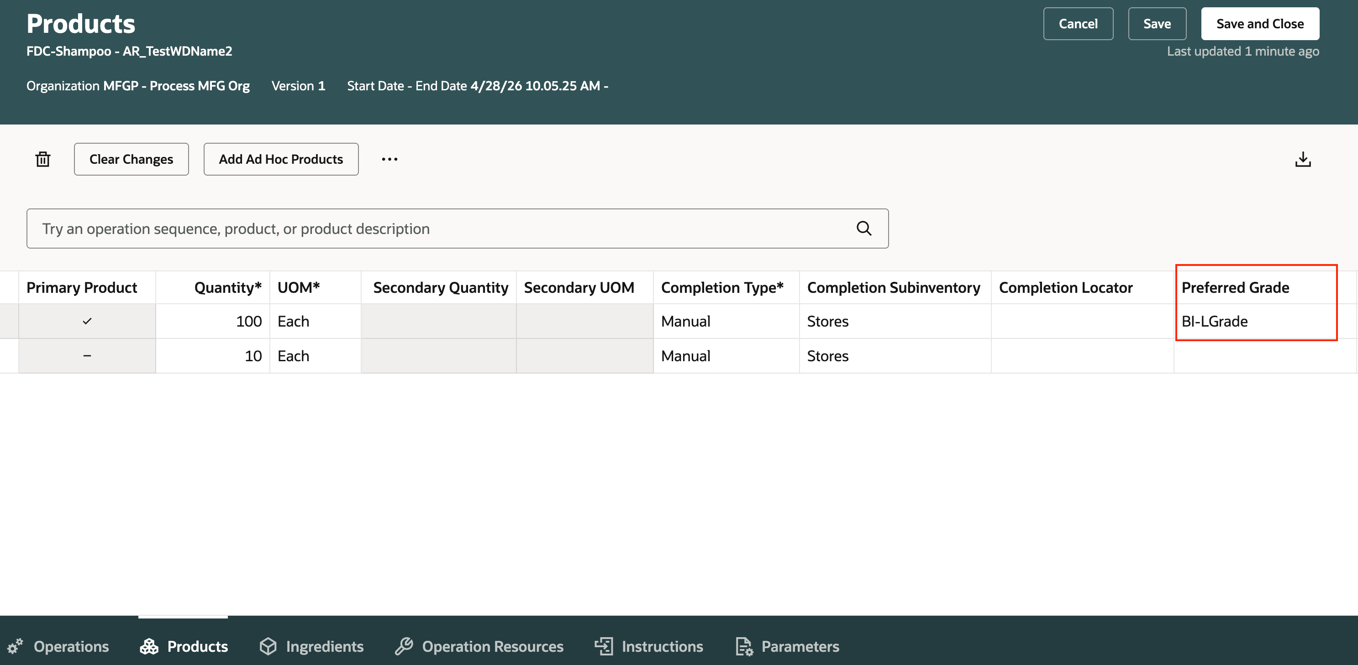Click the UOM column header
Image resolution: width=1358 pixels, height=665 pixels.
[x=315, y=287]
